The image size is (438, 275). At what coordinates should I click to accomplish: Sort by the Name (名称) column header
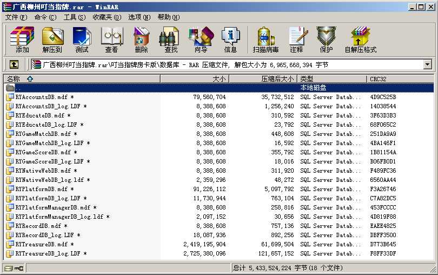[x=82, y=79]
